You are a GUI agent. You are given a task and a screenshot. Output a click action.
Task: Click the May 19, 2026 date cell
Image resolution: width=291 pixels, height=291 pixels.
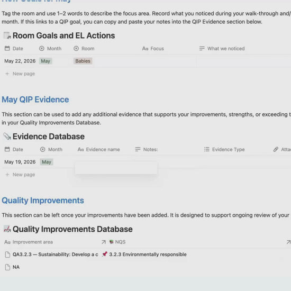coord(20,162)
